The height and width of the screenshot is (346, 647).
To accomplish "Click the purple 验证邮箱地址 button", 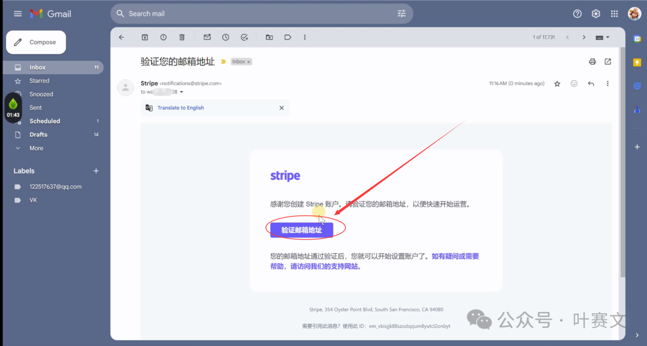I will [x=301, y=230].
